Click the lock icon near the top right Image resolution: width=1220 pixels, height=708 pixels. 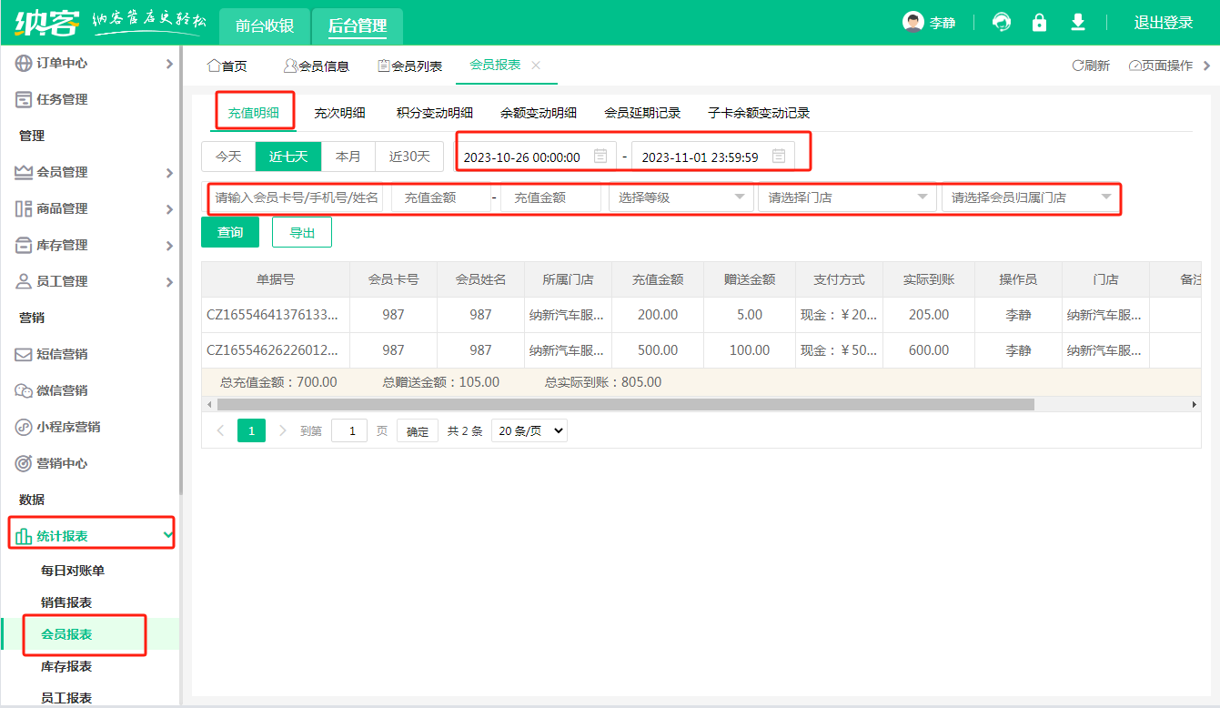point(1039,21)
